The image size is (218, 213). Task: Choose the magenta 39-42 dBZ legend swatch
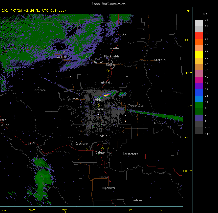click(199, 80)
